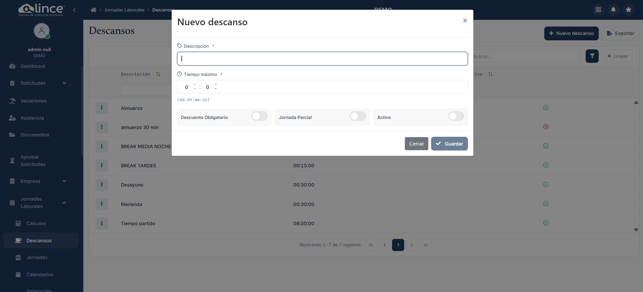
Task: Click the Merienda row description
Action: tap(131, 204)
